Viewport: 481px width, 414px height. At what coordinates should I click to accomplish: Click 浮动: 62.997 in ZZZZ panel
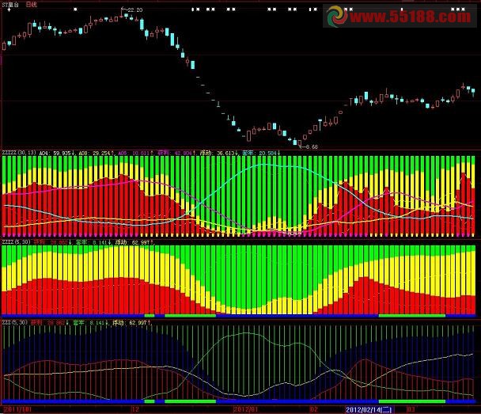(134, 242)
